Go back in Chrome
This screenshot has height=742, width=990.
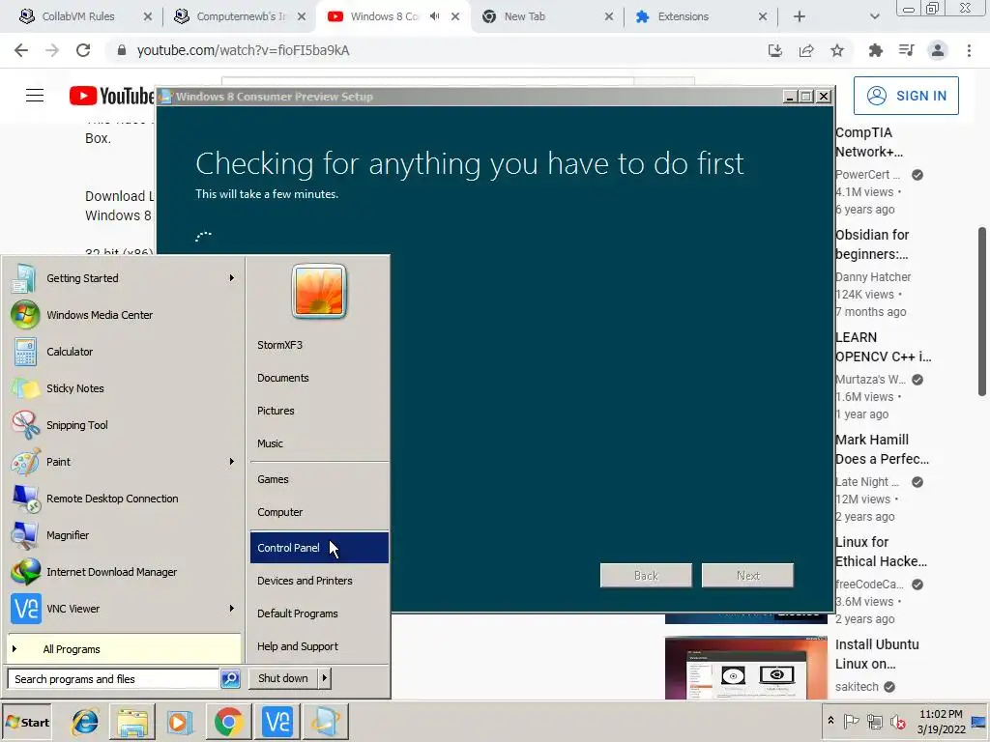[21, 50]
